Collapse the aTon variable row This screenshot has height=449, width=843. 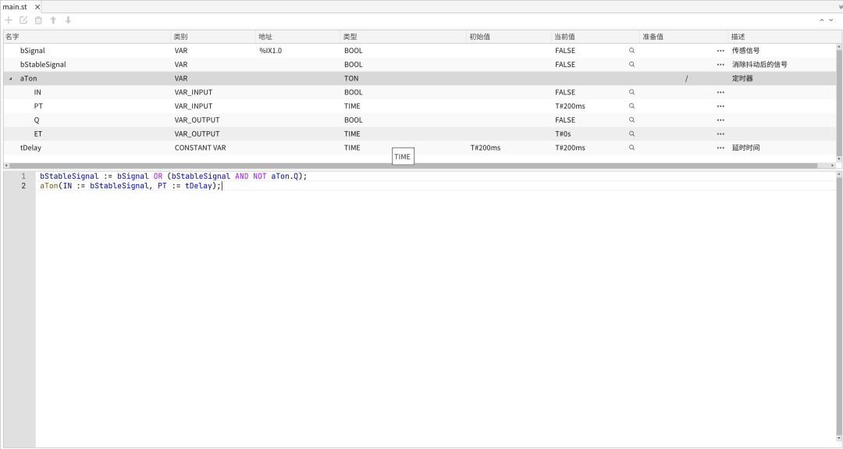10,79
